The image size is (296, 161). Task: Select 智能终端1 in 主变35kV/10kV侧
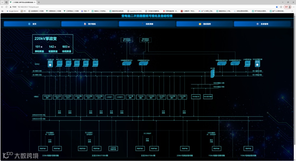[x=140, y=149]
